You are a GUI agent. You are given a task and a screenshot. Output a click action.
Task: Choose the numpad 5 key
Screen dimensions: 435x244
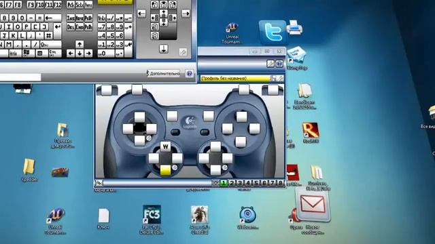111,36
